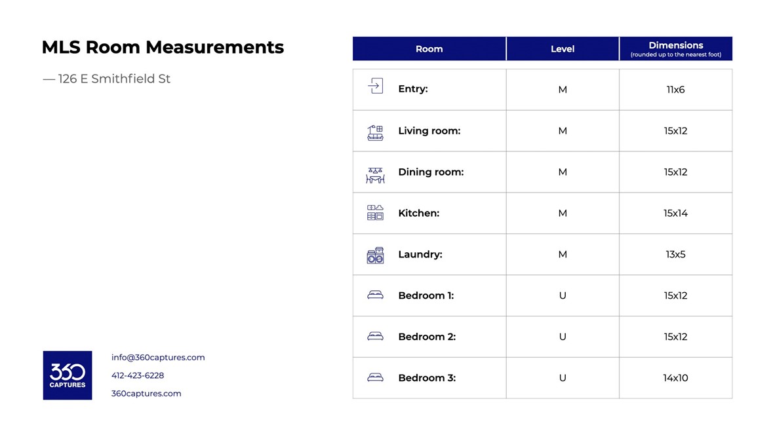This screenshot has width=775, height=435.
Task: Select the 11x6 Entry dimensions cell
Action: point(675,90)
